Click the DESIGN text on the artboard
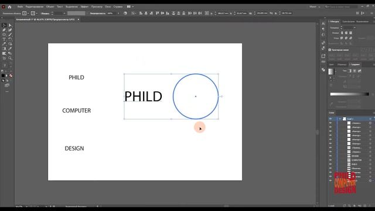Viewport: 375px width, 211px height. 74,148
